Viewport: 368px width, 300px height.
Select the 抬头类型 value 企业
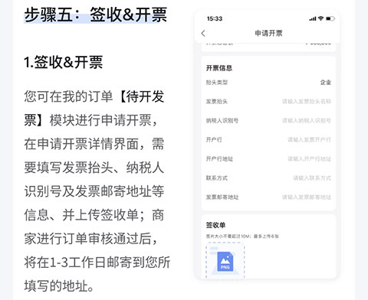326,82
